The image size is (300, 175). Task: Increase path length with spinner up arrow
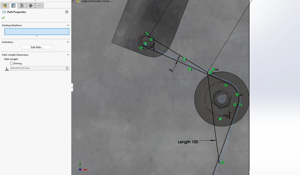[67, 67]
